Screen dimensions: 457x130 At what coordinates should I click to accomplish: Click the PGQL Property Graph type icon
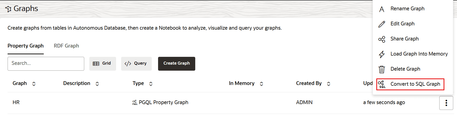pos(135,103)
